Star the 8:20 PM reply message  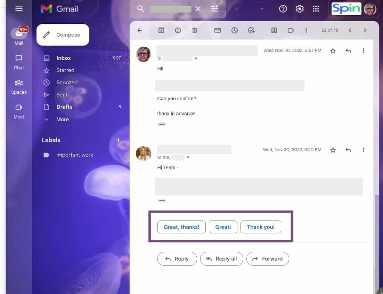point(333,149)
